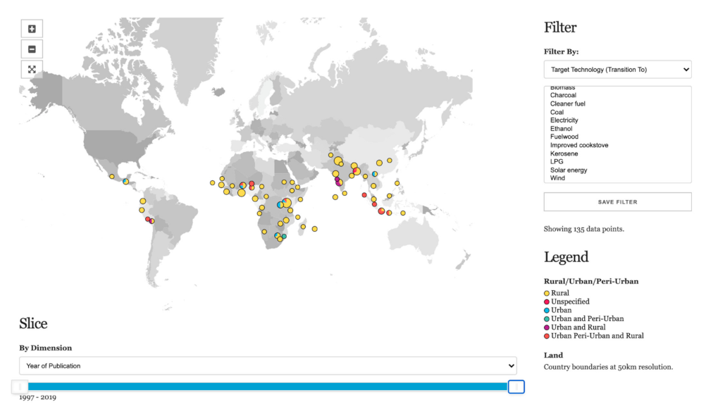Image resolution: width=706 pixels, height=407 pixels.
Task: Click the red Unspecified legend swatch
Action: (547, 301)
